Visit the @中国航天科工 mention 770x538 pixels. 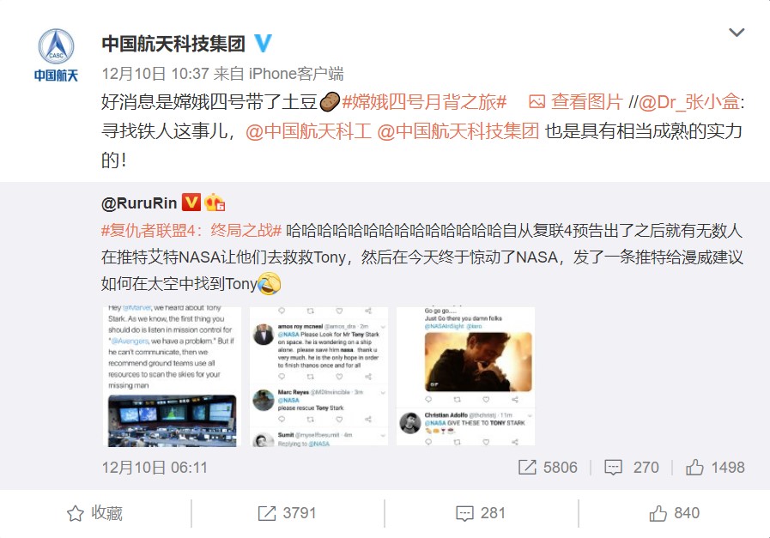308,131
